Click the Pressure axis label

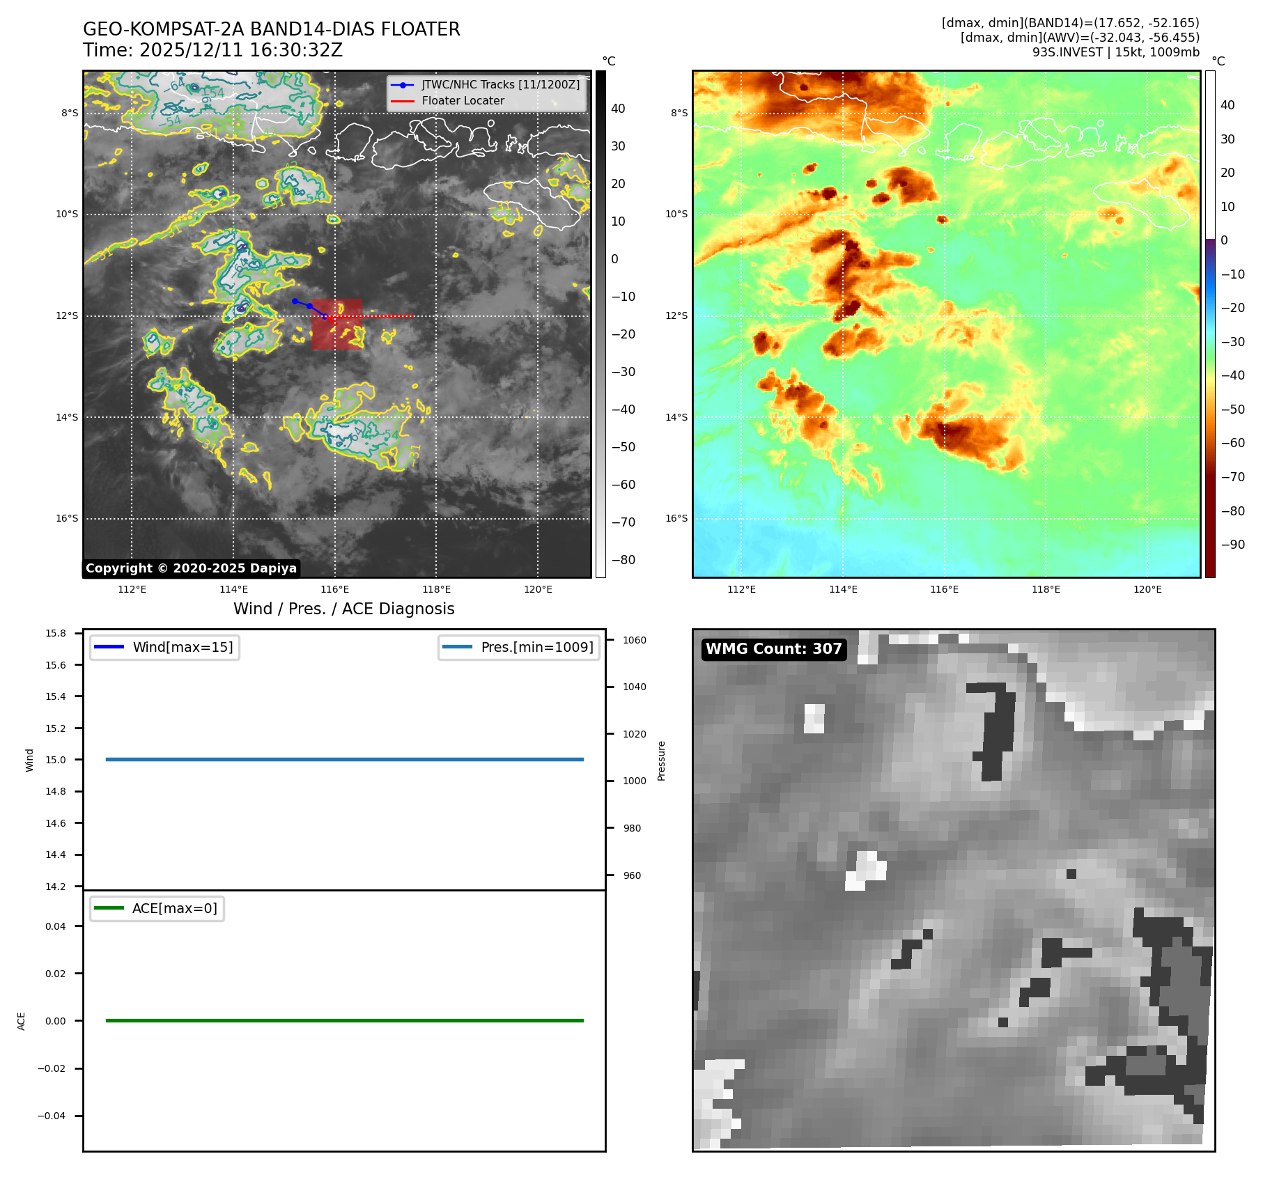tap(661, 761)
